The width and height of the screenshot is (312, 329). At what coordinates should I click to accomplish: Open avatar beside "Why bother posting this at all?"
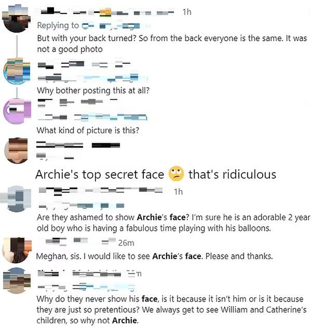[17, 70]
